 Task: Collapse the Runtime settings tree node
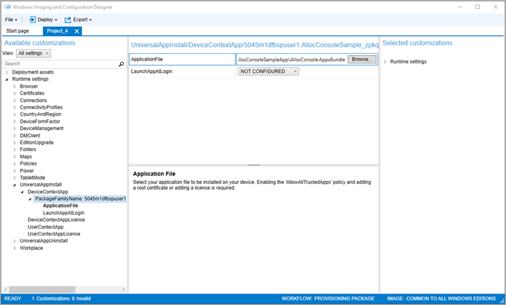pyautogui.click(x=7, y=80)
